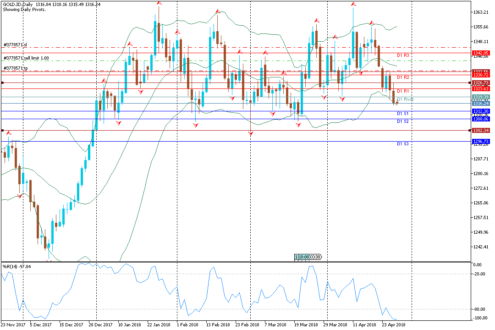Grab the left handle of the 1326.73 line
Image resolution: width=495 pixels, height=330 pixels.
pos(3,83)
